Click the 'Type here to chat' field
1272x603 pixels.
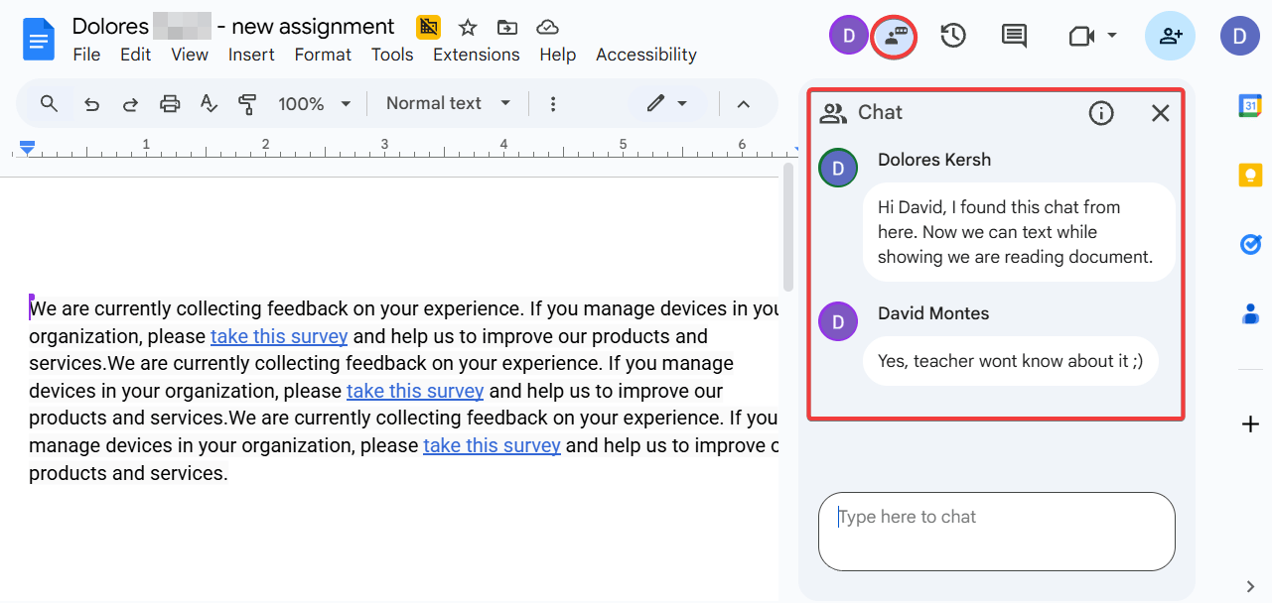pos(996,531)
